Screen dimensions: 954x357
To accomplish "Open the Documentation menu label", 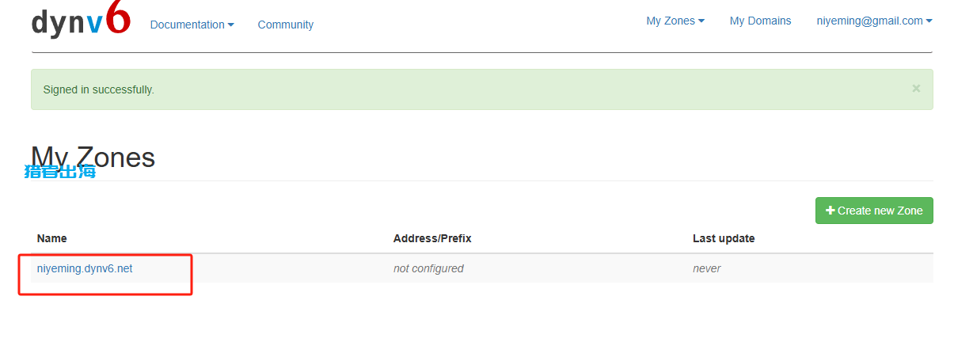I will pyautogui.click(x=187, y=25).
